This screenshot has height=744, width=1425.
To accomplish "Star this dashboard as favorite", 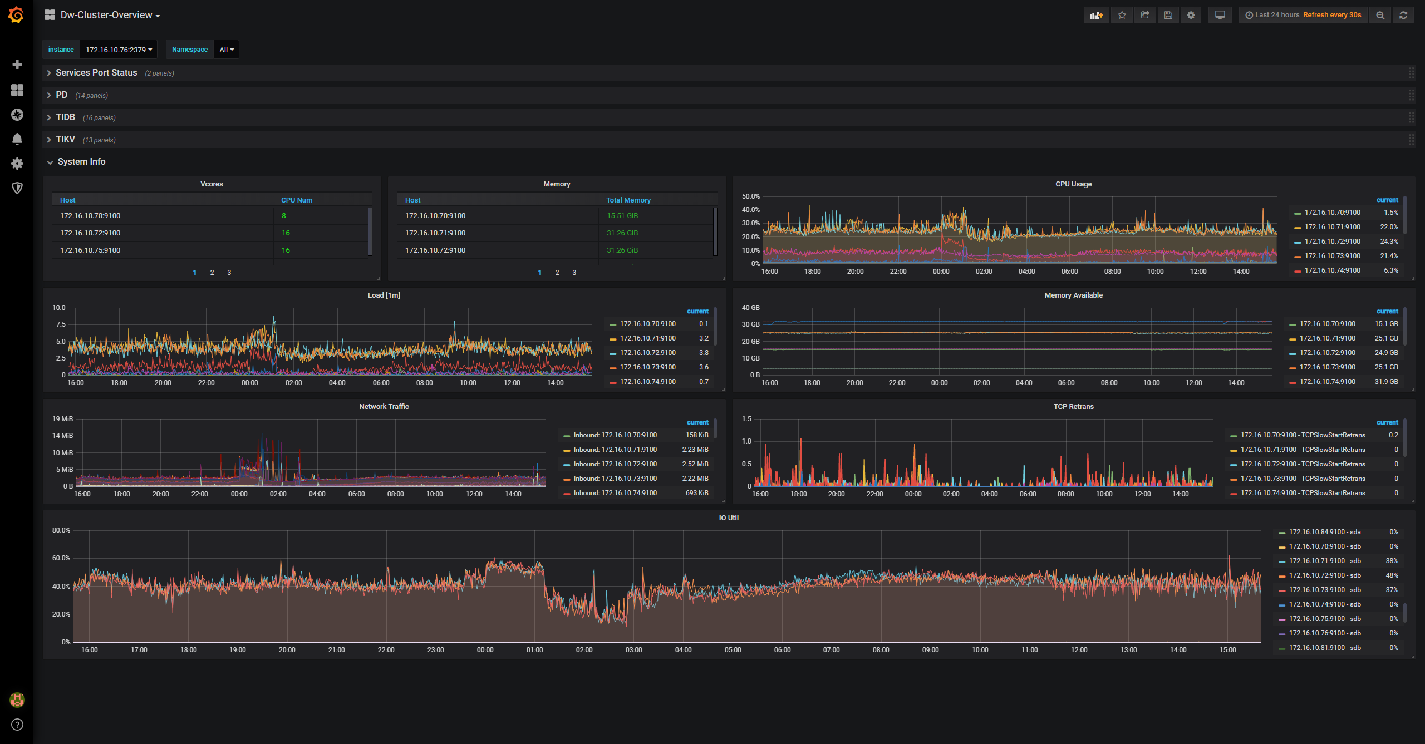I will point(1122,15).
